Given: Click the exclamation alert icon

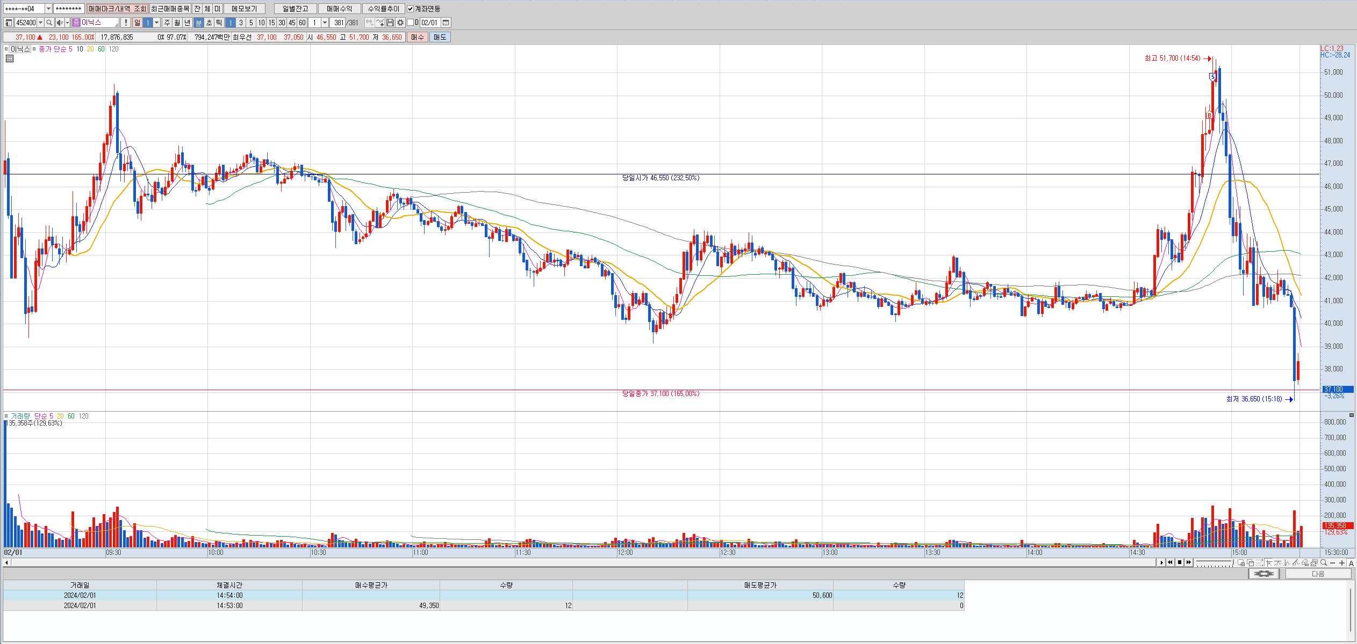Looking at the screenshot, I should (x=126, y=23).
